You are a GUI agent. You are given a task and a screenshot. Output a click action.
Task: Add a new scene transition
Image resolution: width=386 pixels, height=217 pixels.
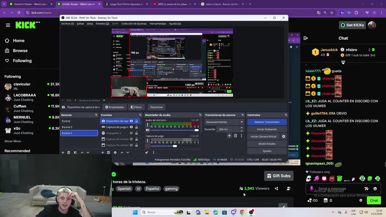coord(229,136)
